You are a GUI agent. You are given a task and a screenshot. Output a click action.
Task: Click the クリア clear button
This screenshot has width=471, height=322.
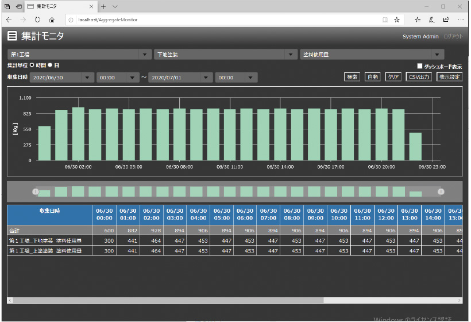point(393,77)
